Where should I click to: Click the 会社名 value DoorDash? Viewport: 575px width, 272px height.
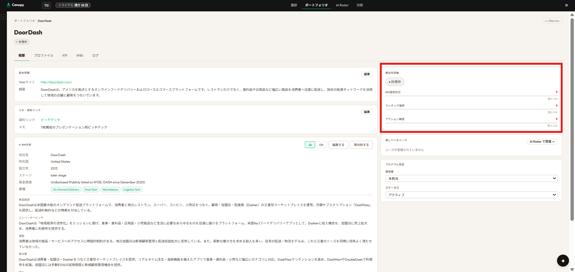(x=58, y=155)
